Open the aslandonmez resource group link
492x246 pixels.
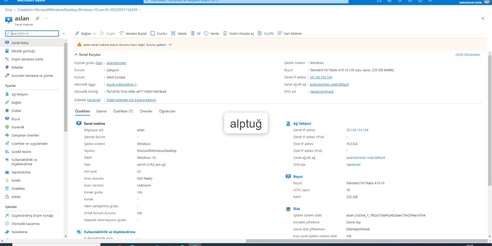[116, 63]
